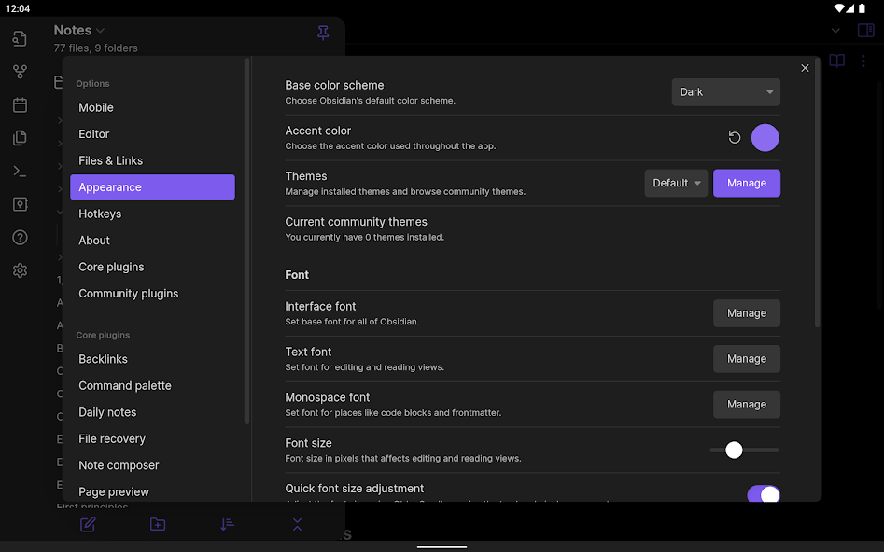884x552 pixels.
Task: Click Manage button for Interface font
Action: pos(746,313)
